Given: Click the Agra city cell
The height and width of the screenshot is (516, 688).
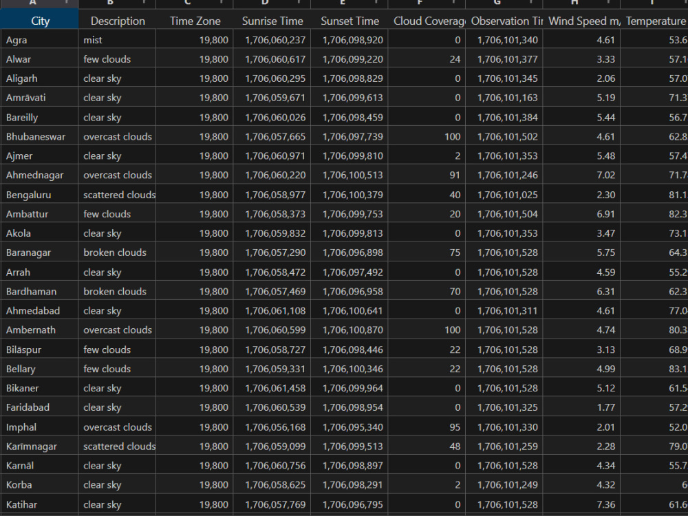Looking at the screenshot, I should coord(39,40).
